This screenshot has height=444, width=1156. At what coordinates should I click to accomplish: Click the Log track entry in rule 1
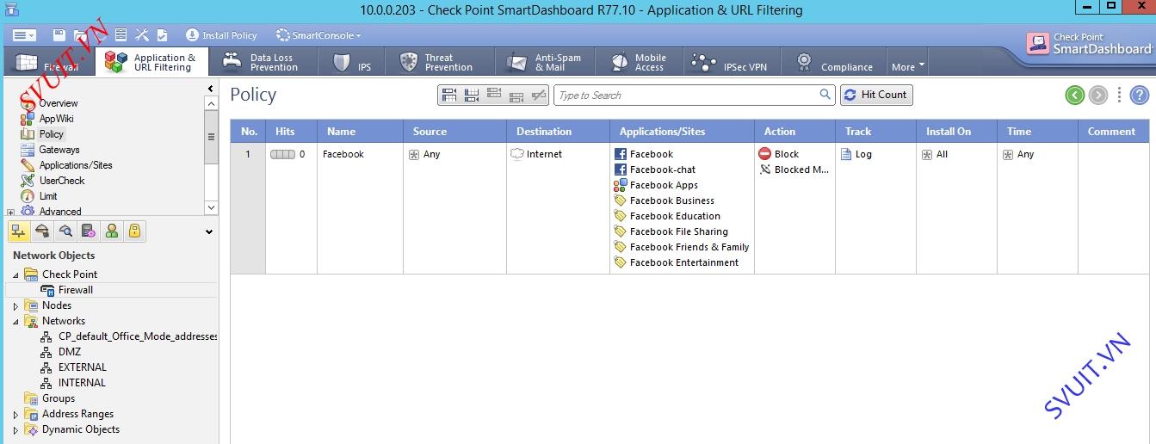click(856, 154)
